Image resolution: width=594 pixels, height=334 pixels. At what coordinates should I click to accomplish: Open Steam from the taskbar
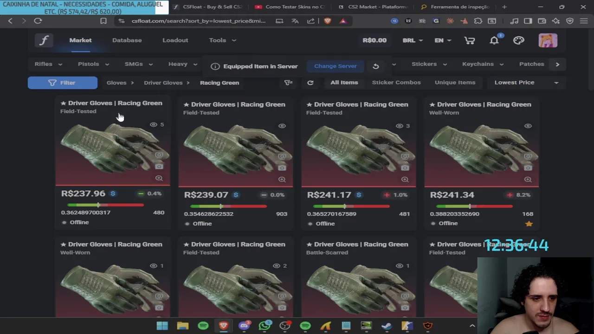[387, 326]
